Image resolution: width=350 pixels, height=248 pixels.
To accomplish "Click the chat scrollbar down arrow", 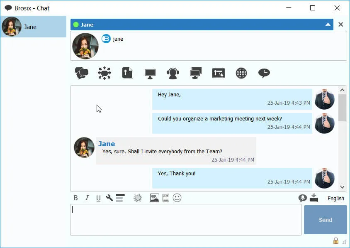I will [342, 187].
